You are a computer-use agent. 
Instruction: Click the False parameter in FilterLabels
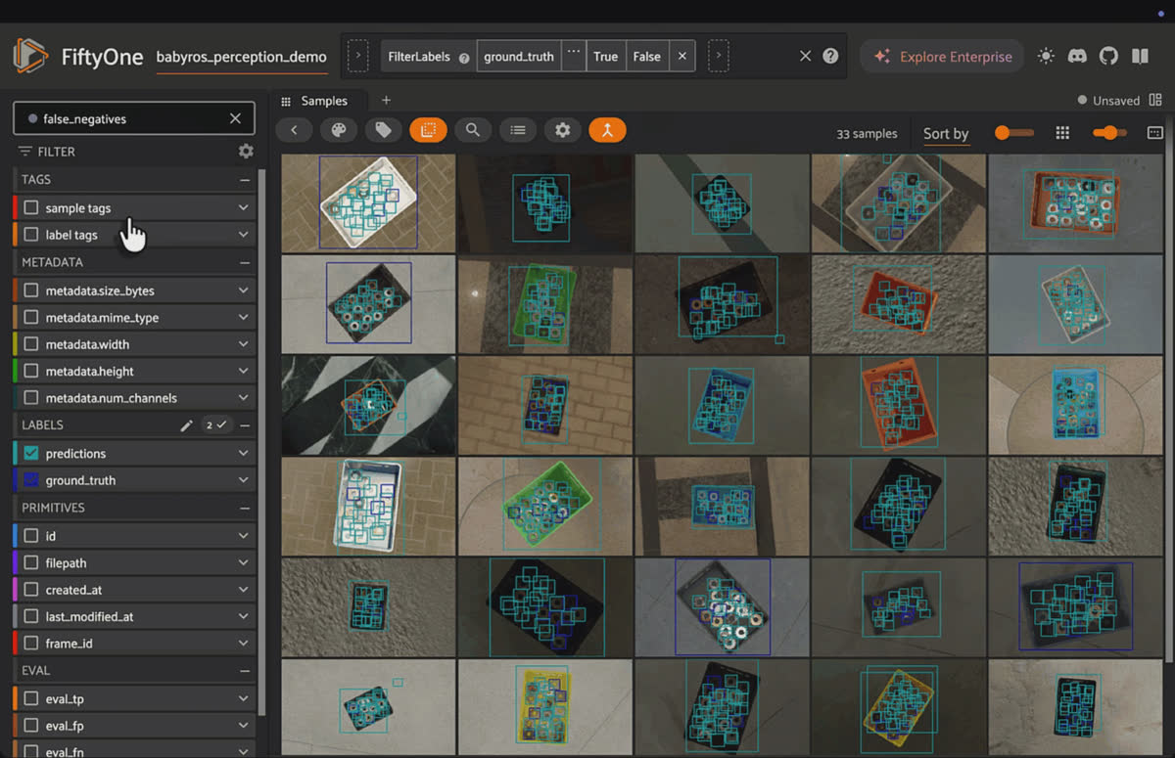pyautogui.click(x=646, y=57)
